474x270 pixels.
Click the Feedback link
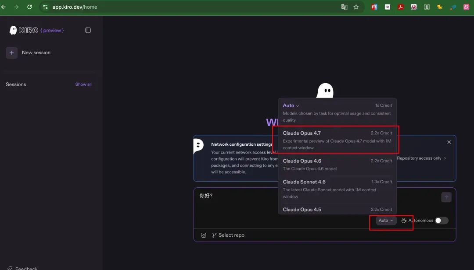point(26,268)
